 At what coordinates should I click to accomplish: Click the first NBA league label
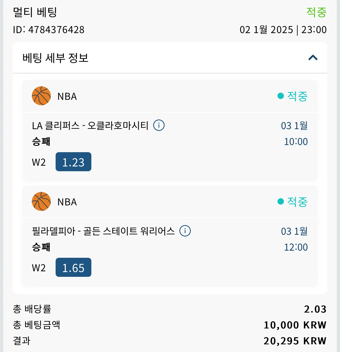click(x=67, y=96)
